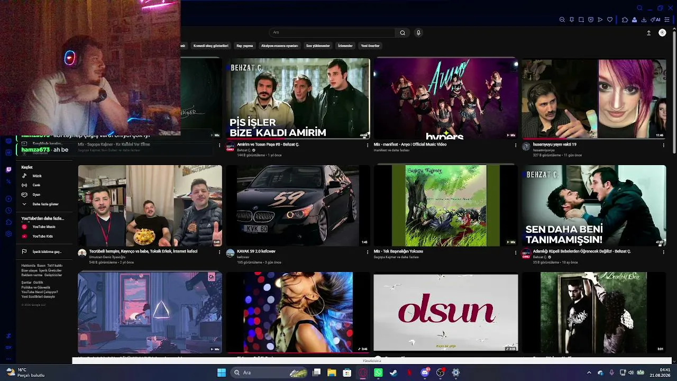Open Twitch in the browser sidebar
677x381 pixels.
8,169
